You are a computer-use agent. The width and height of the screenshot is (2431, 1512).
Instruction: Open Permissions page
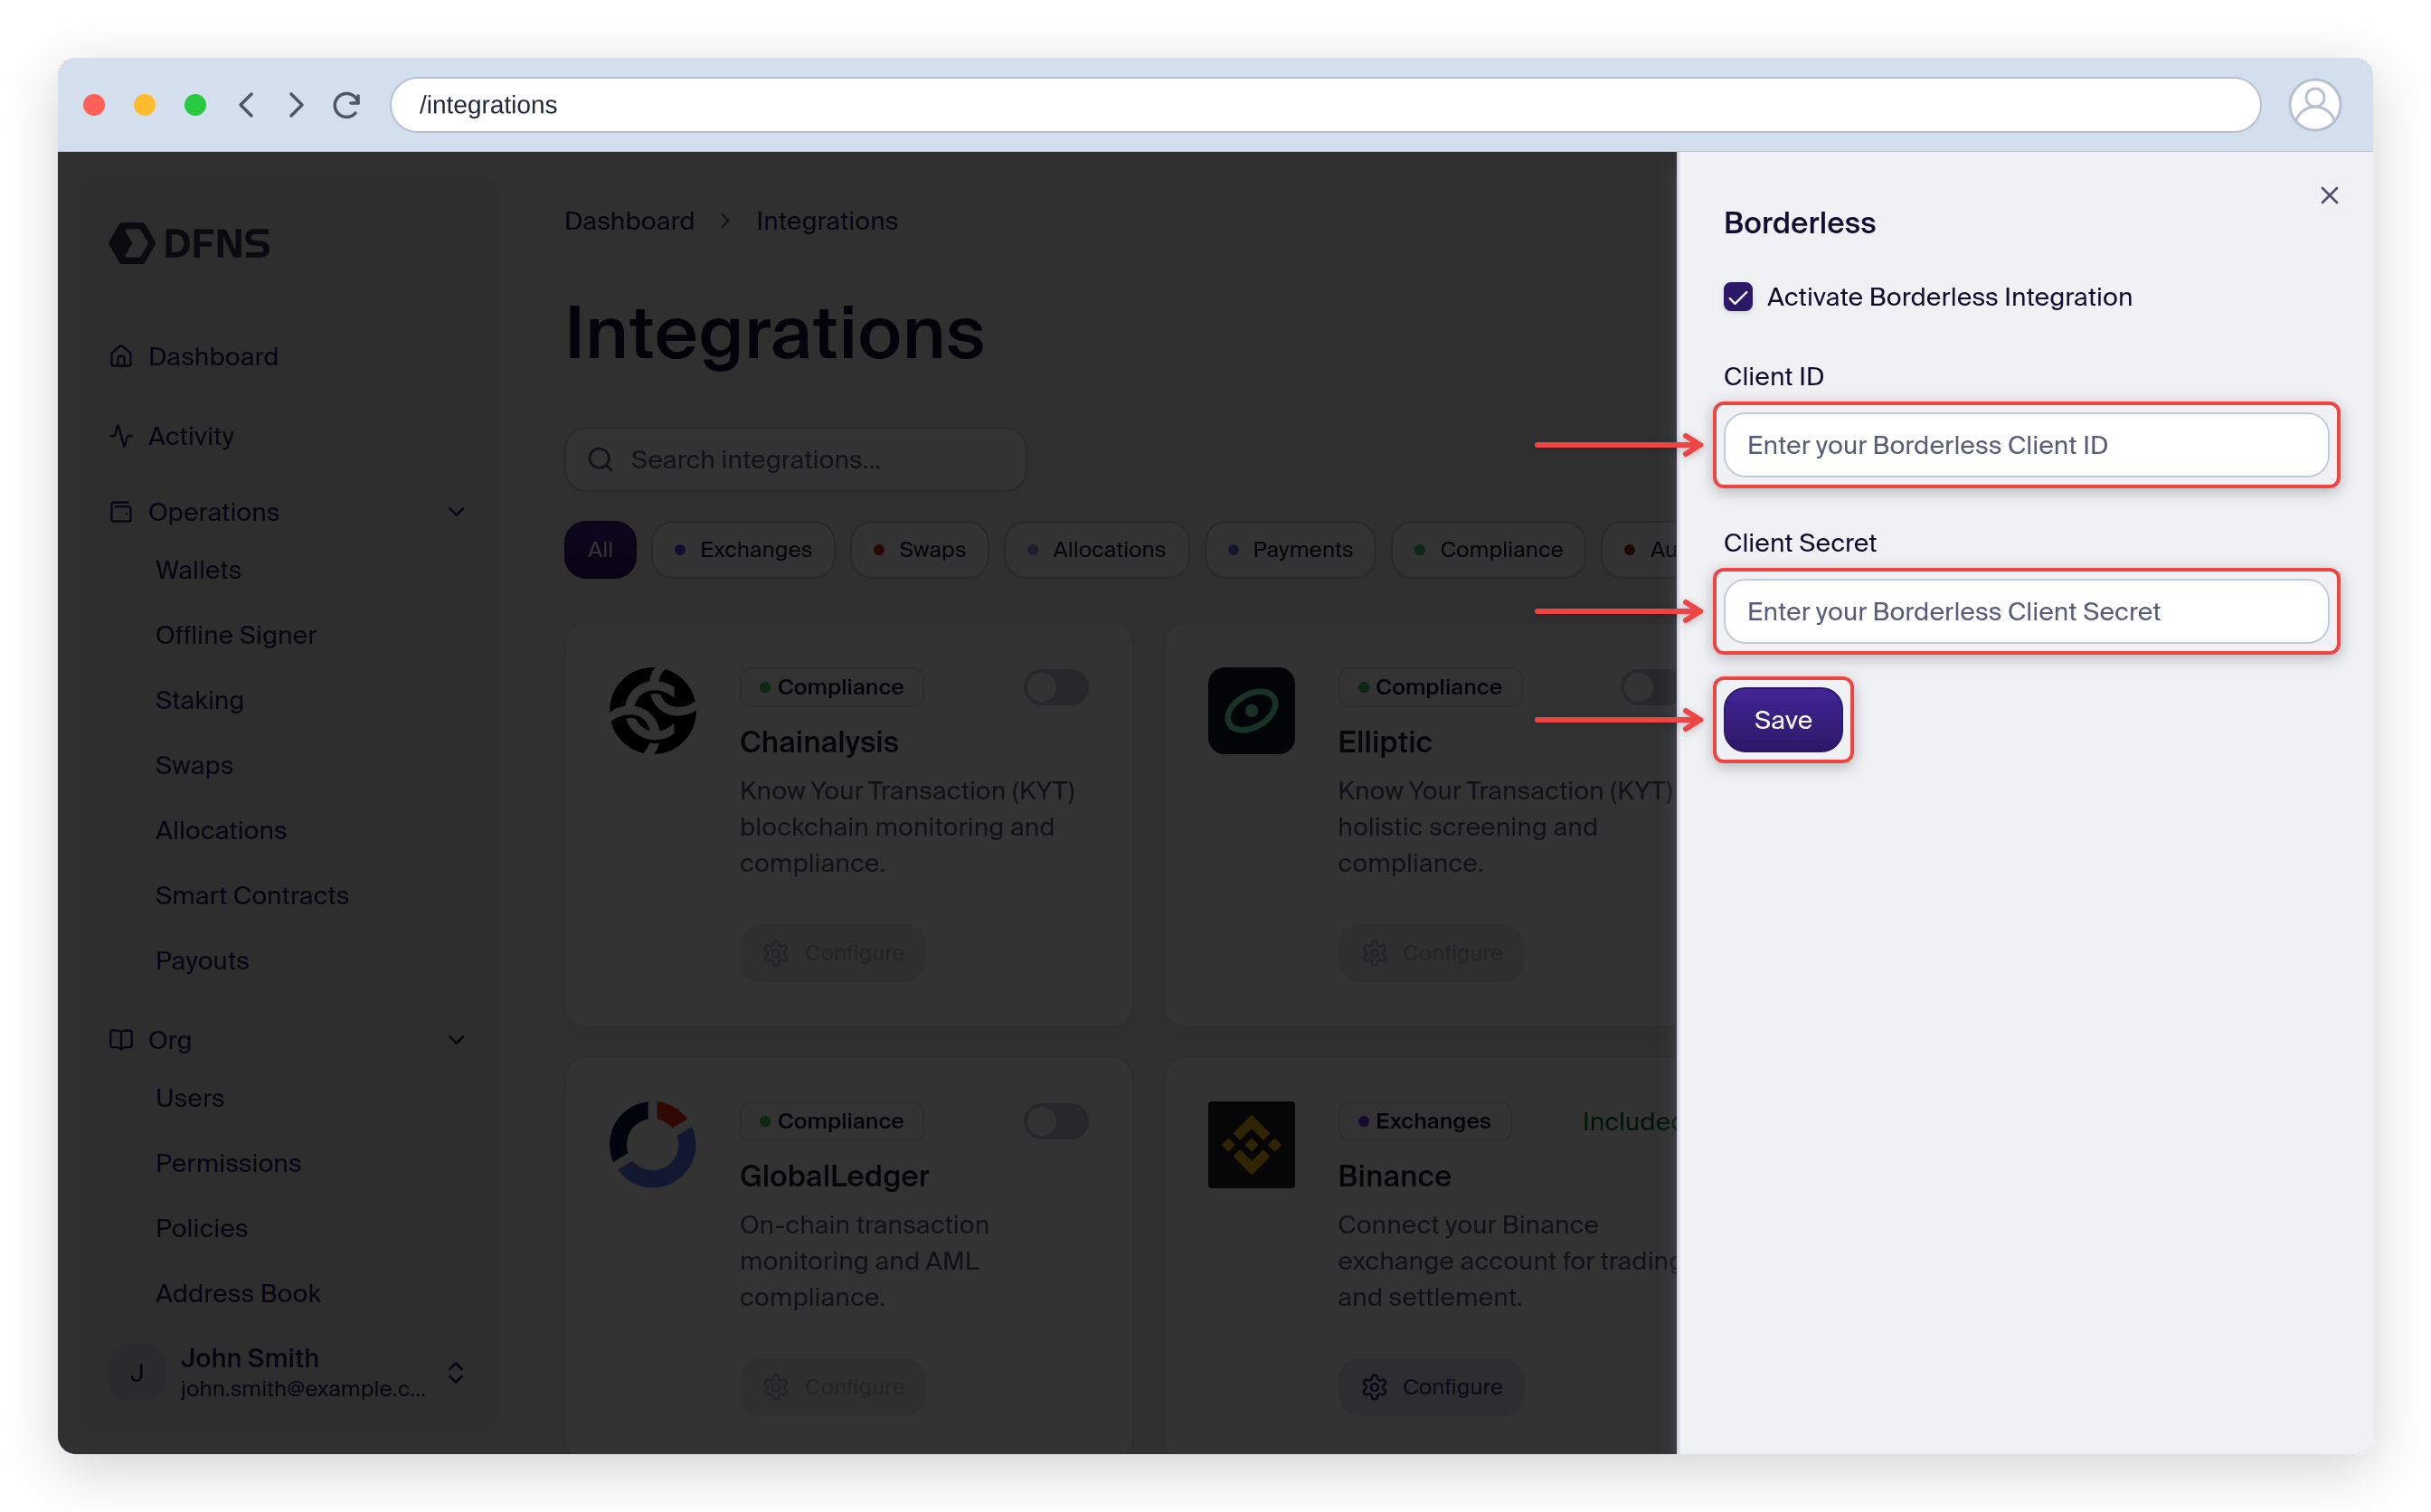[228, 1163]
